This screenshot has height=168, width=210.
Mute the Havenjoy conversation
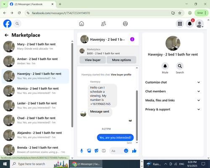click(165, 66)
